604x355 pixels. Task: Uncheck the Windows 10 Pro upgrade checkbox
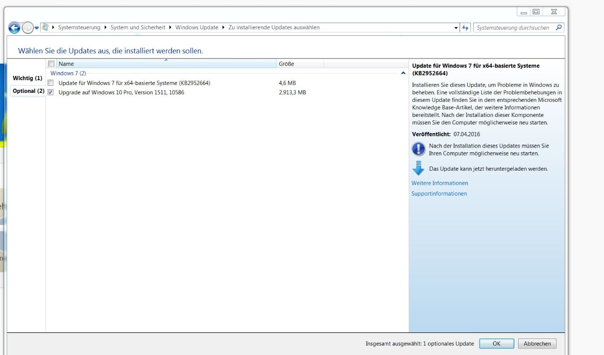[x=50, y=92]
